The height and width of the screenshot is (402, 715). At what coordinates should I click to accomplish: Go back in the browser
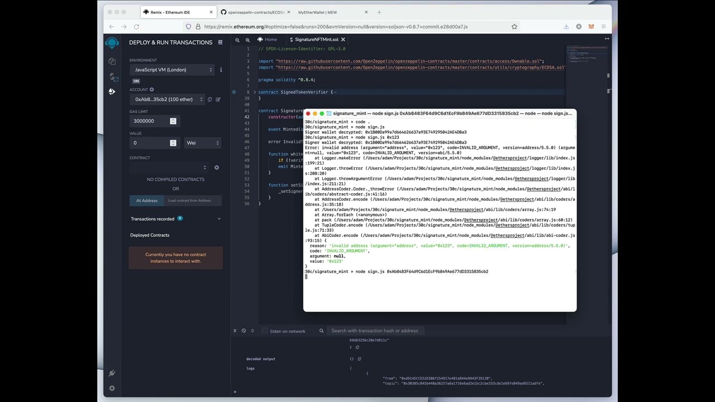[112, 27]
